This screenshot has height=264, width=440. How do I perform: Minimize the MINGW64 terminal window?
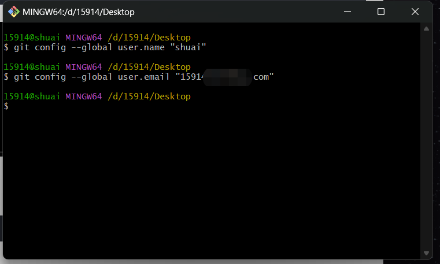click(347, 12)
